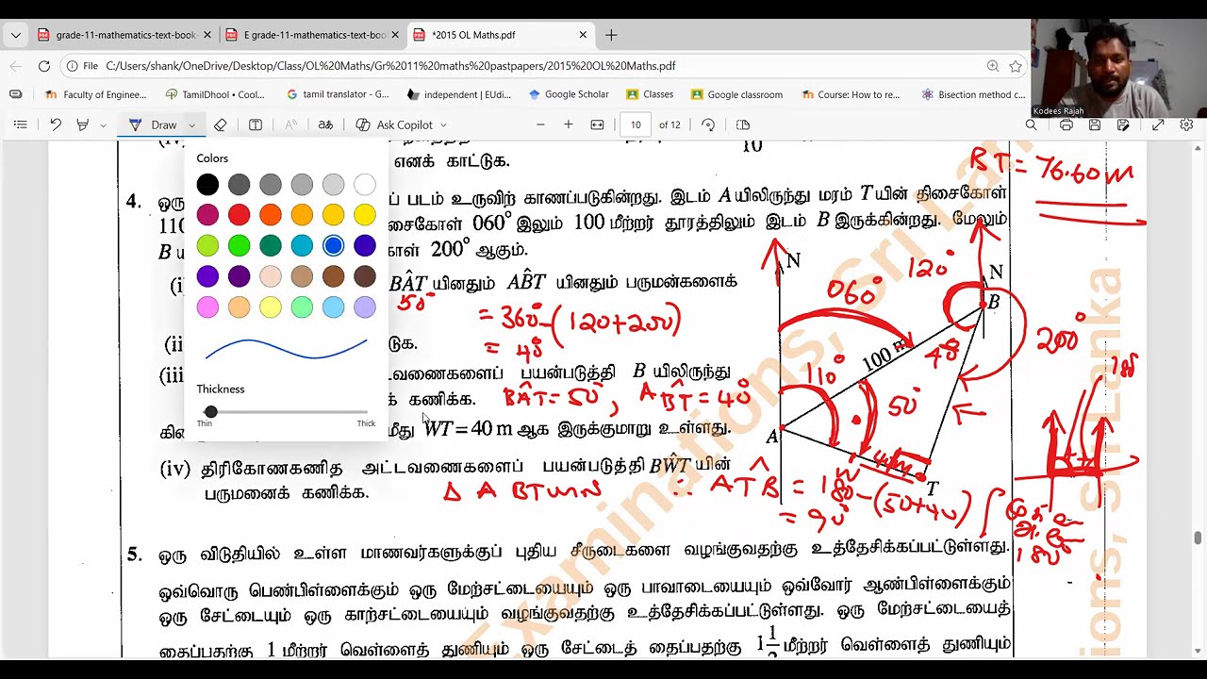Refresh the current page
This screenshot has width=1207, height=679.
(44, 66)
